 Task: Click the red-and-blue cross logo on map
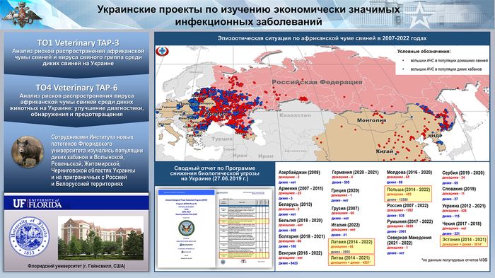tap(163, 52)
